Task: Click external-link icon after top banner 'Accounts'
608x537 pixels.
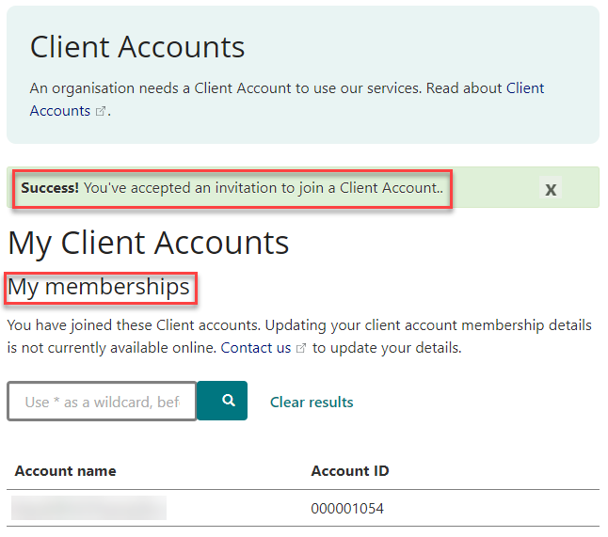Action: point(100,112)
